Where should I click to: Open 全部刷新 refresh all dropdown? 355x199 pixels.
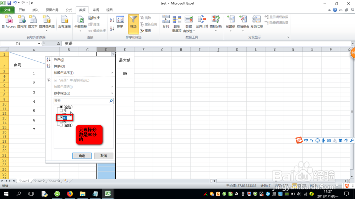point(80,31)
